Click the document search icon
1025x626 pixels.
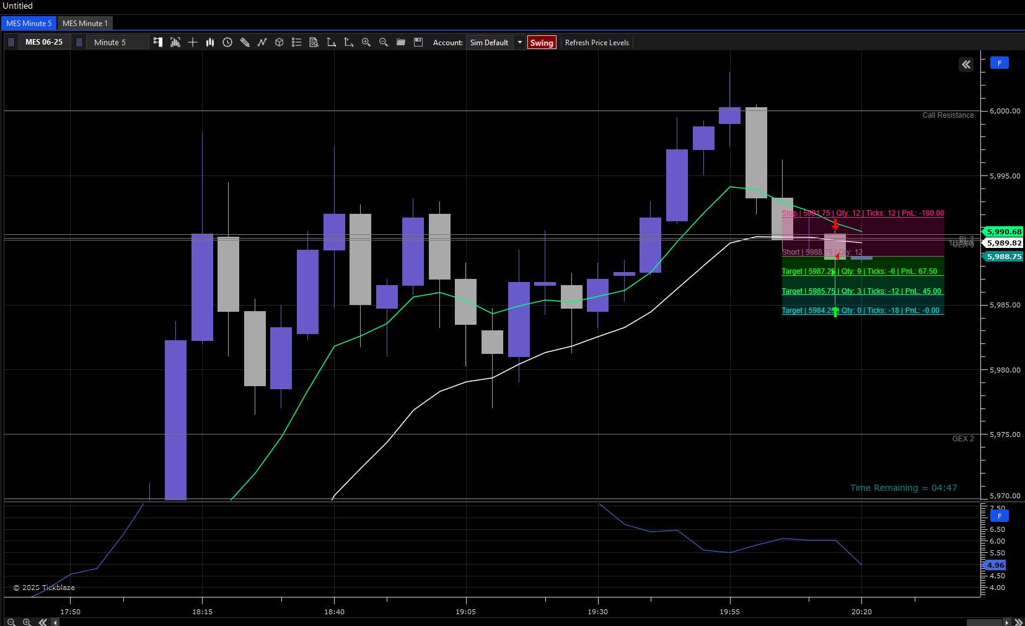coord(314,42)
